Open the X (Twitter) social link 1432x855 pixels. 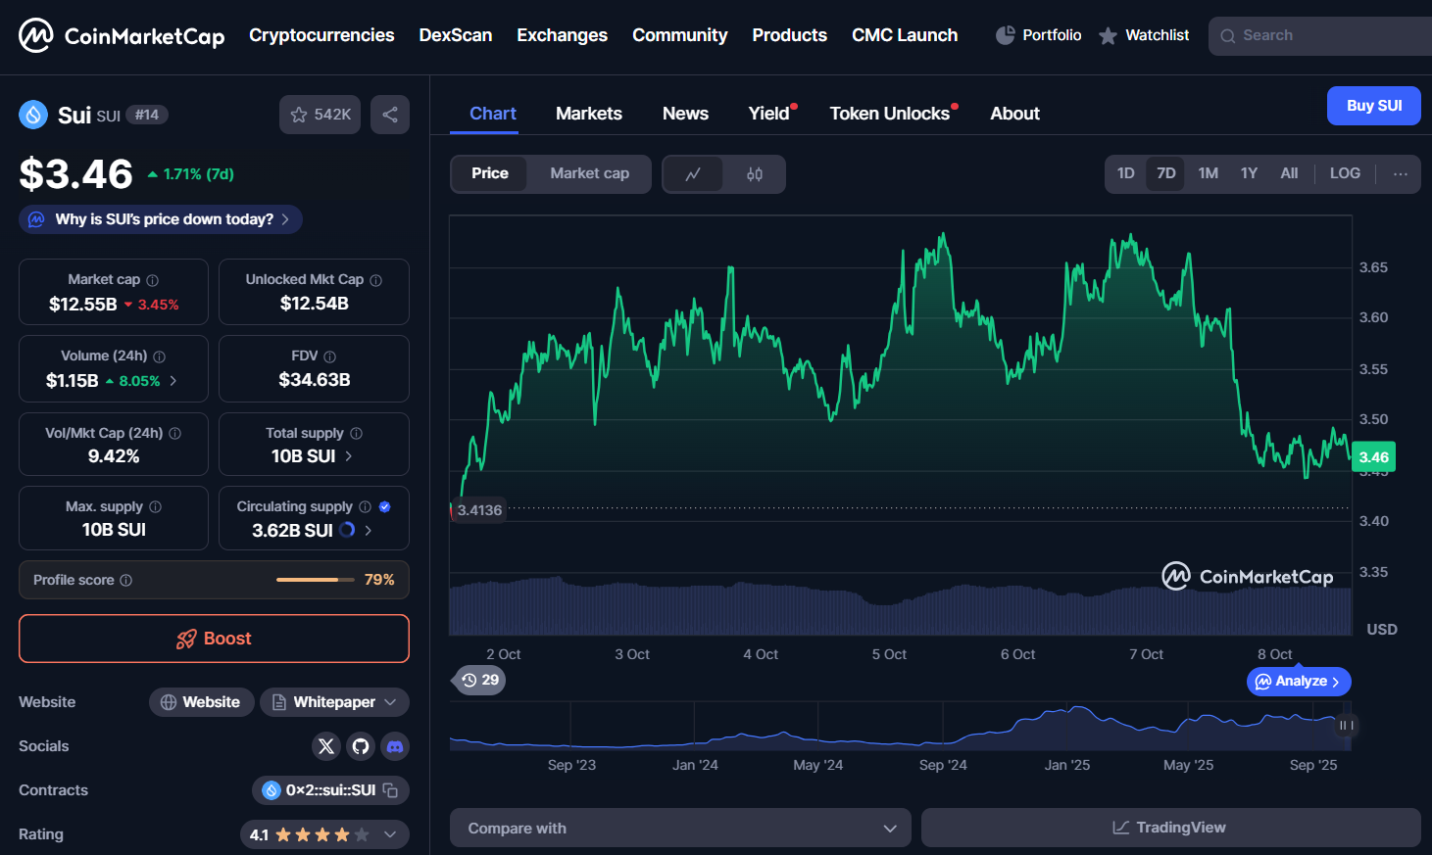tap(326, 746)
